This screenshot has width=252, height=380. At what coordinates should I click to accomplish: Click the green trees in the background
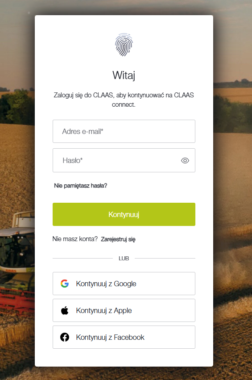click(17, 107)
